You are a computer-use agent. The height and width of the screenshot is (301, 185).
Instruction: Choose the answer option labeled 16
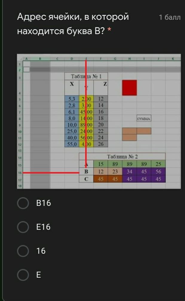click(x=23, y=251)
